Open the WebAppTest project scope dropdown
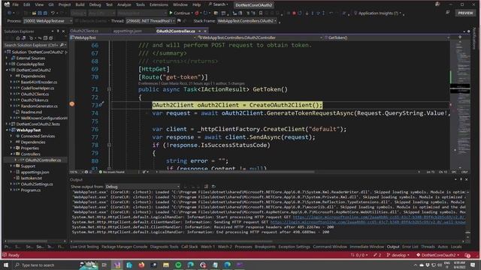The height and width of the screenshot is (270, 481). click(x=133, y=37)
